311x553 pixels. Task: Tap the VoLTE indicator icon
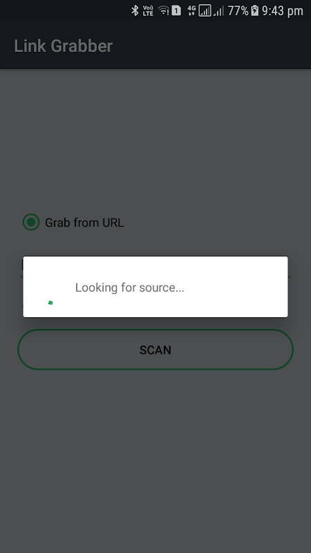148,10
